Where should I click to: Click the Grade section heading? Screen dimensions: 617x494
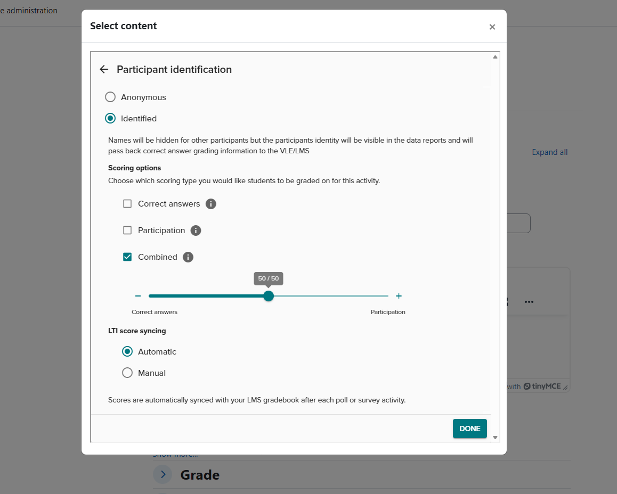click(x=200, y=475)
